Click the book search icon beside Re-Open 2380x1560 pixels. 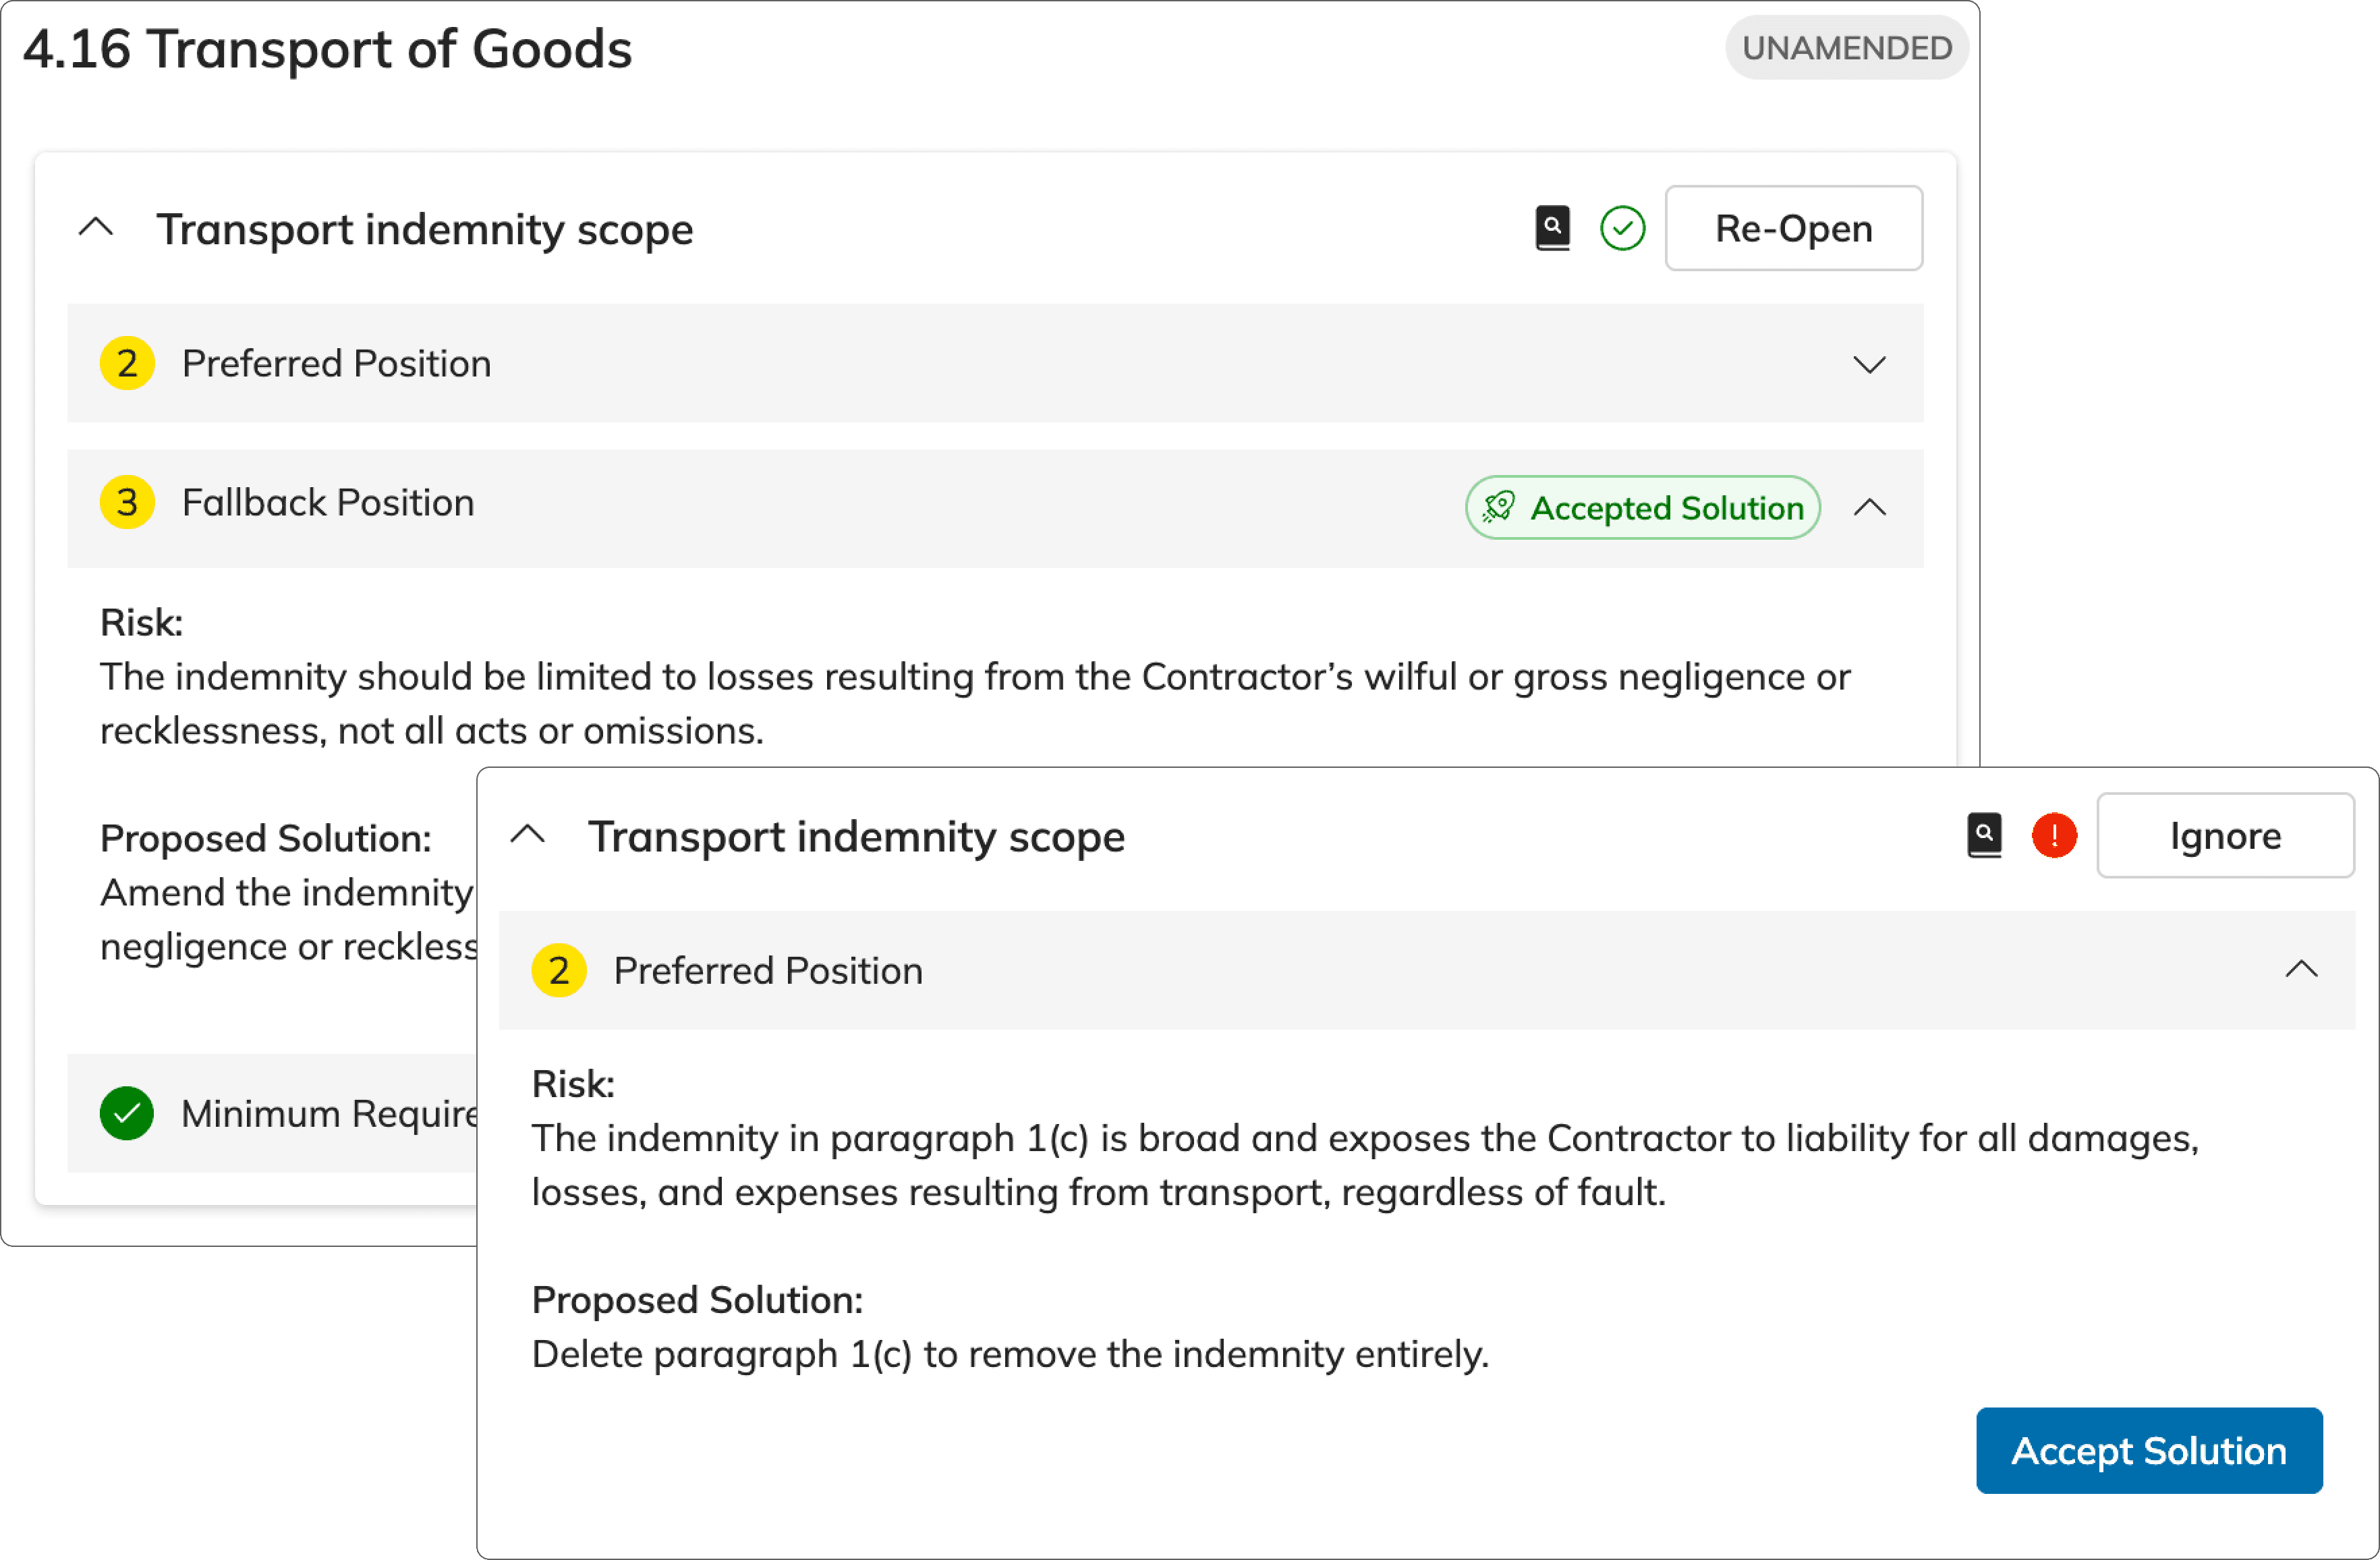1552,228
